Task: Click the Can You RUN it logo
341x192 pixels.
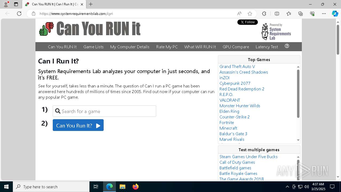Action: tap(90, 29)
